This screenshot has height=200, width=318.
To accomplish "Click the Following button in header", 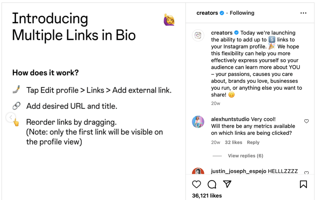I will (242, 13).
